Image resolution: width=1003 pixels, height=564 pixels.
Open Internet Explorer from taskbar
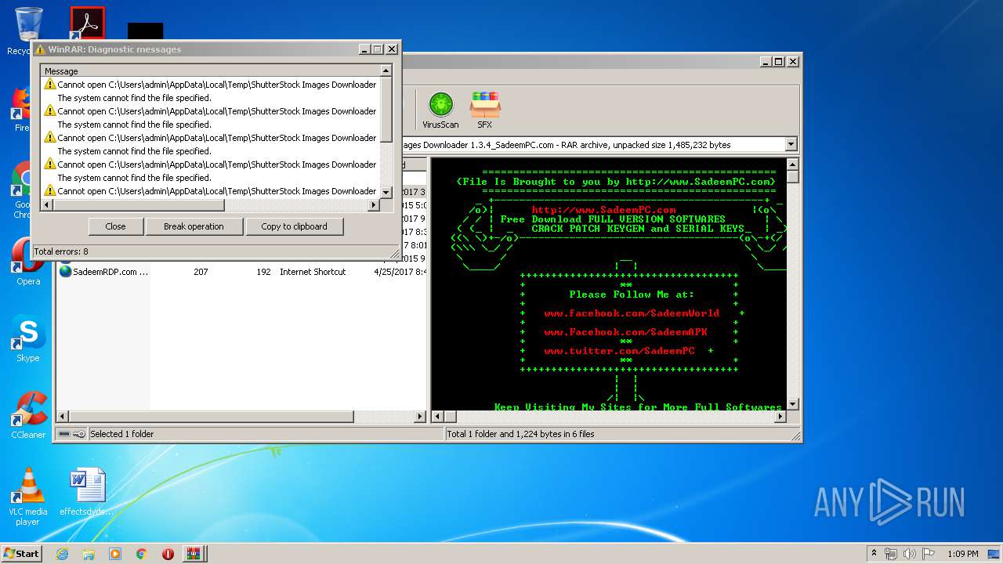coord(63,554)
